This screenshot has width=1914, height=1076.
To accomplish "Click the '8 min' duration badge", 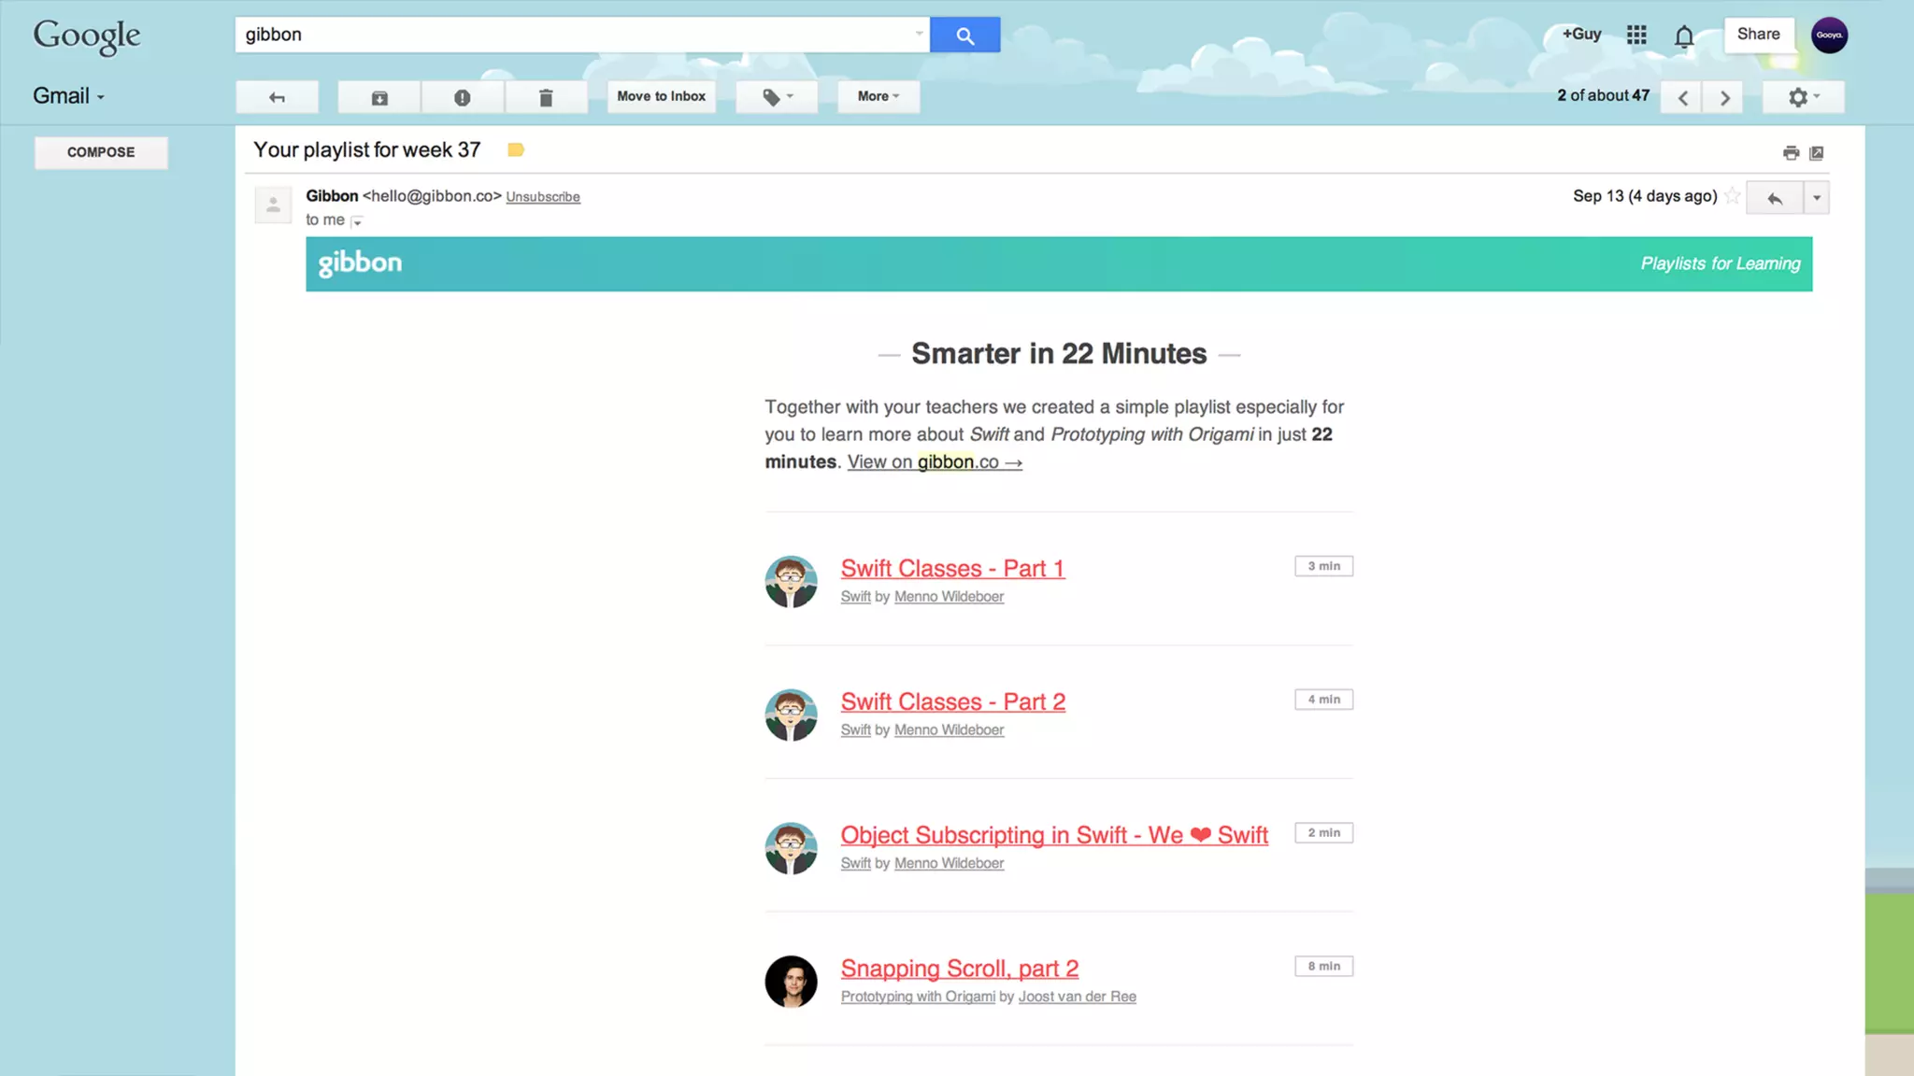I will point(1323,967).
